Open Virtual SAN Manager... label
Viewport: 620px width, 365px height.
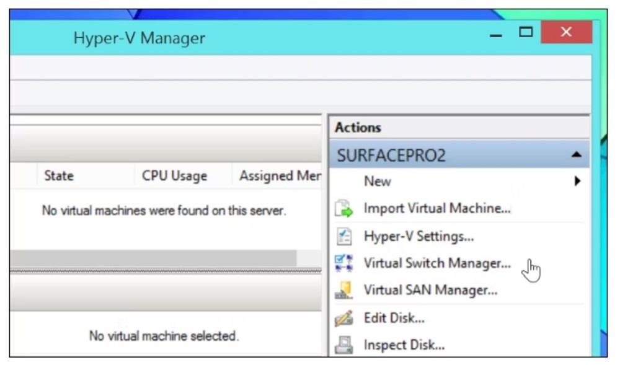(x=430, y=290)
